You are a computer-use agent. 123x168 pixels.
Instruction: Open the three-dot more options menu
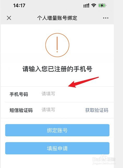coord(106,18)
